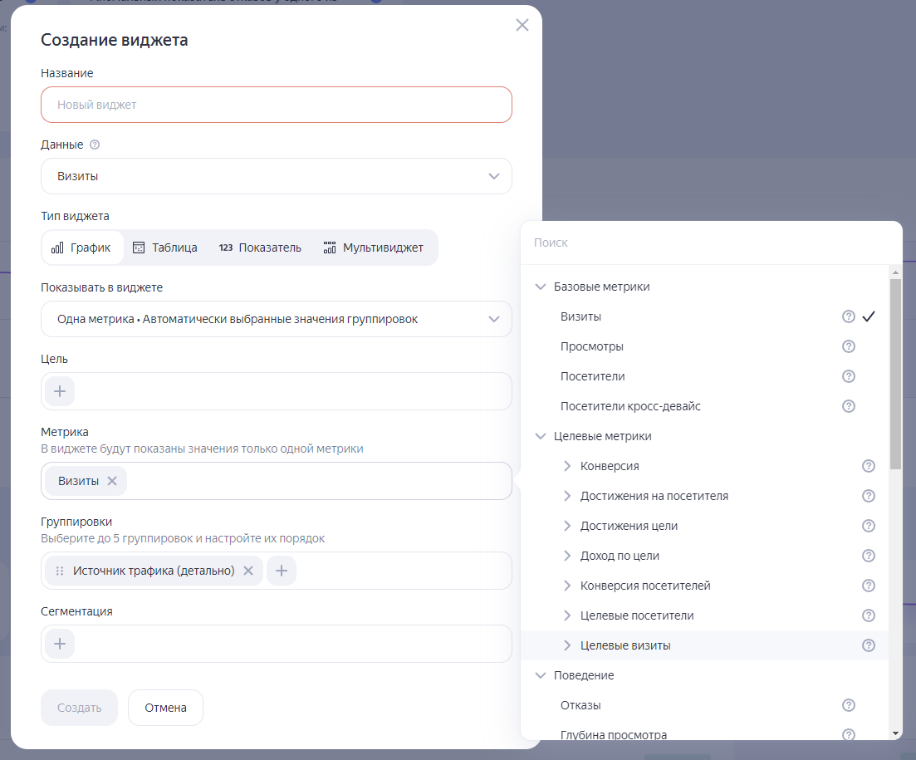916x760 pixels.
Task: Add a goal via Цель plus button
Action: [60, 391]
